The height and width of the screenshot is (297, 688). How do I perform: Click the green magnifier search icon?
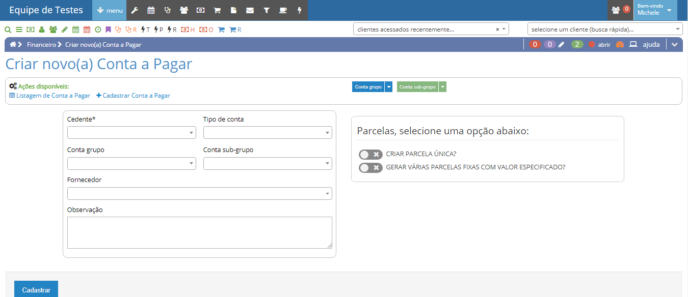click(8, 29)
